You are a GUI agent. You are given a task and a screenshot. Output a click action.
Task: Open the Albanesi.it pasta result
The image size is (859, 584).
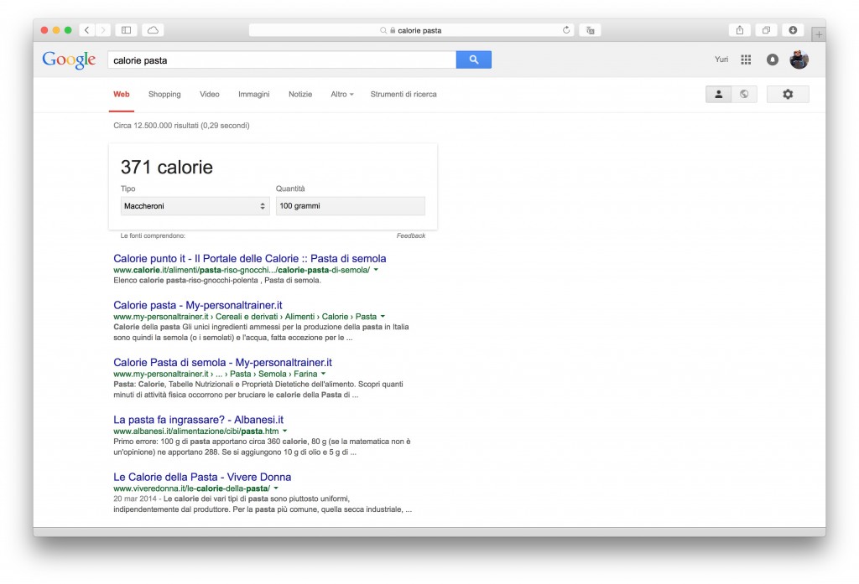[198, 419]
